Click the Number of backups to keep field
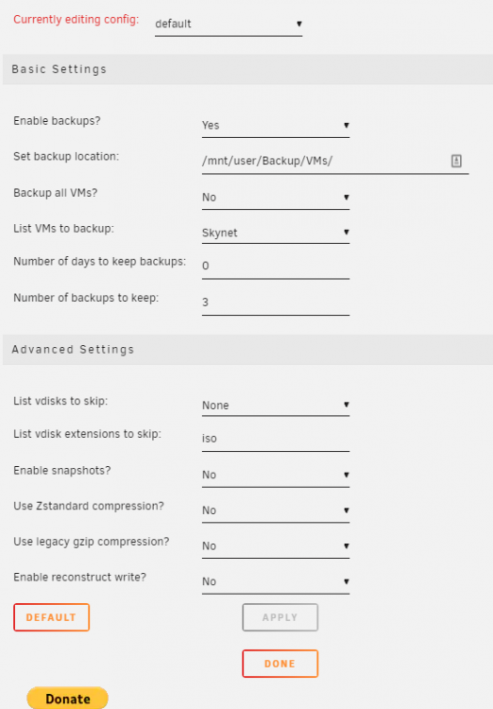Image resolution: width=493 pixels, height=709 pixels. (275, 303)
